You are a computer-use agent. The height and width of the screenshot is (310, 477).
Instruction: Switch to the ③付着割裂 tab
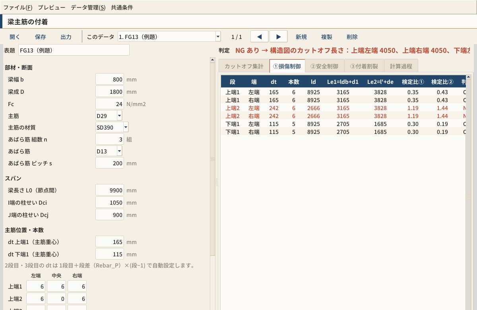pyautogui.click(x=364, y=66)
